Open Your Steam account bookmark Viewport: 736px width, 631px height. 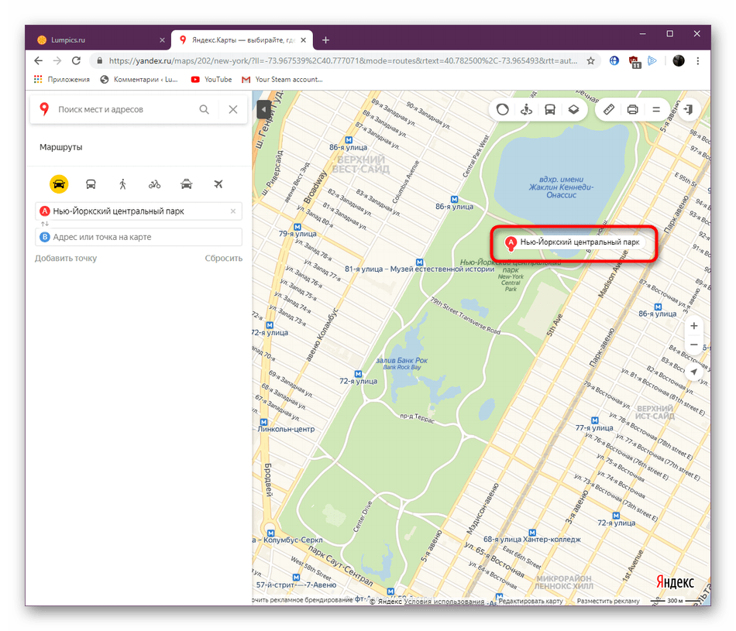pyautogui.click(x=282, y=80)
